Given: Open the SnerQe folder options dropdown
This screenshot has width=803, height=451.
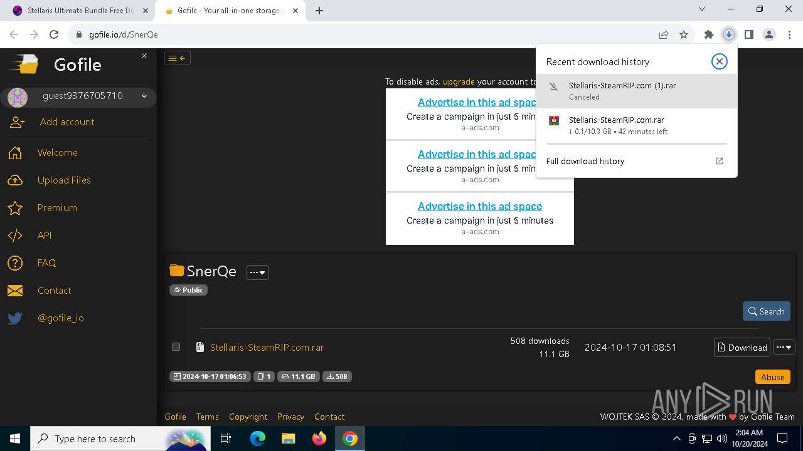Looking at the screenshot, I should (x=258, y=272).
